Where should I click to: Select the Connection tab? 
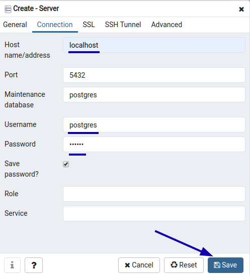(x=55, y=25)
